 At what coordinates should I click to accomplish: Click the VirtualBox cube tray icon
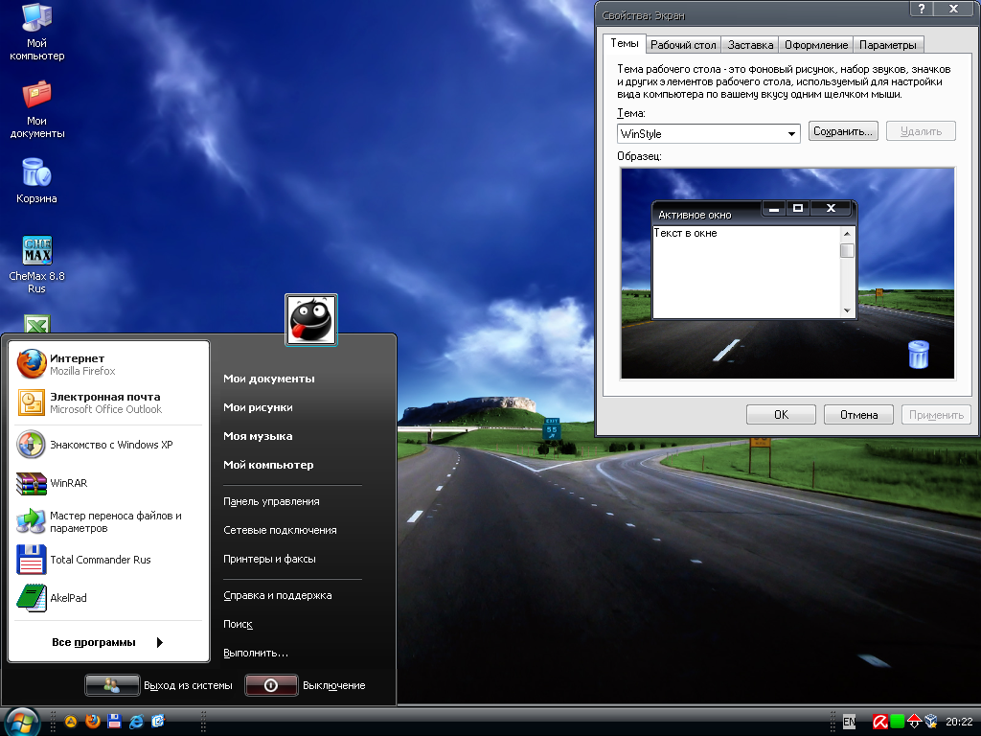931,722
